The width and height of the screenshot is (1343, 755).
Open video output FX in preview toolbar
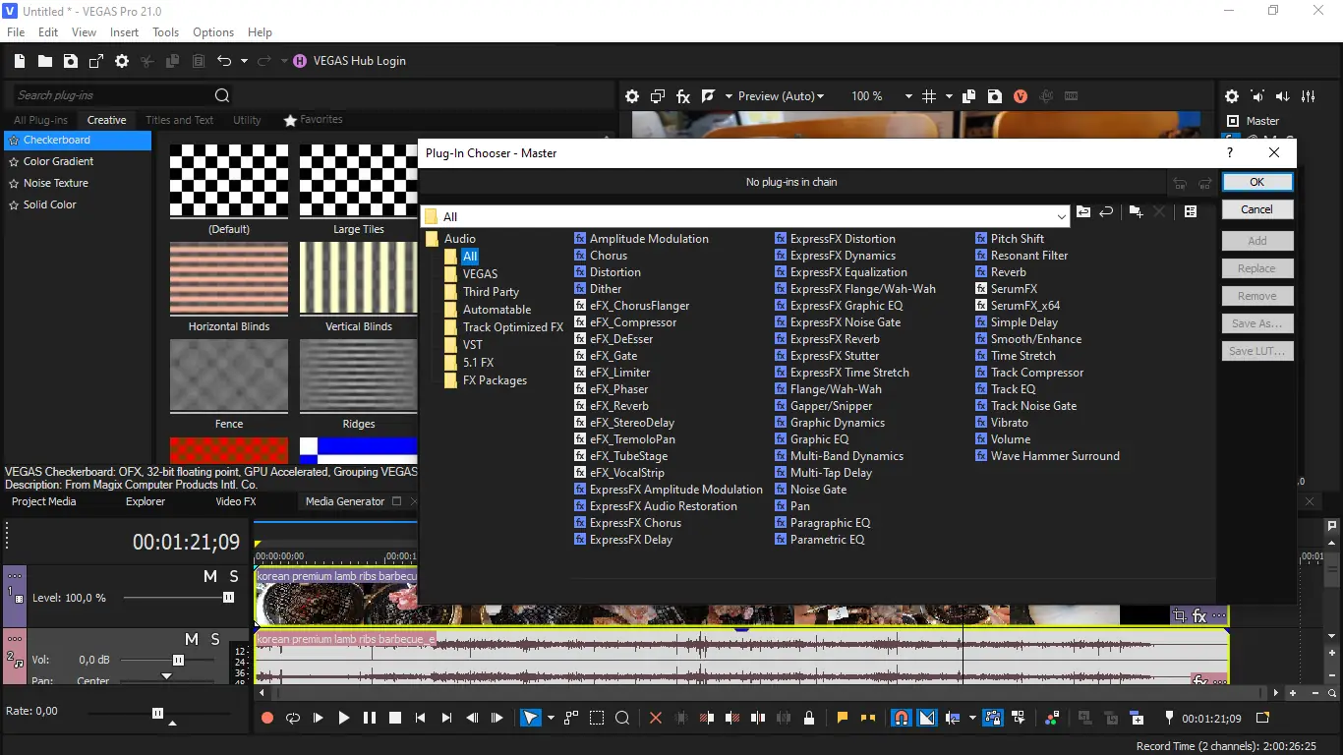(x=683, y=96)
